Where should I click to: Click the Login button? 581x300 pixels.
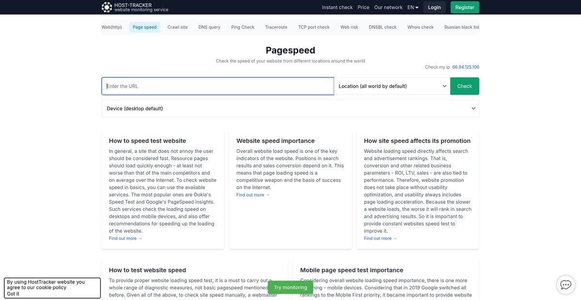434,7
